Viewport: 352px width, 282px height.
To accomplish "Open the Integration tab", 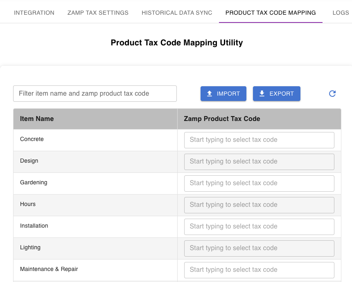I will coord(34,13).
